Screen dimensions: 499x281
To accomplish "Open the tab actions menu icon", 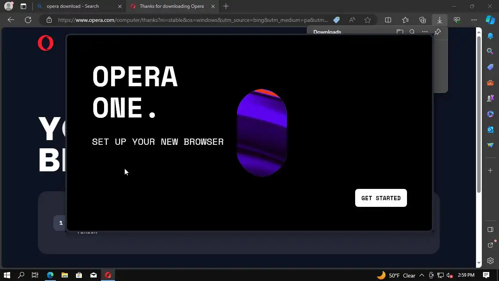I will coord(23,6).
